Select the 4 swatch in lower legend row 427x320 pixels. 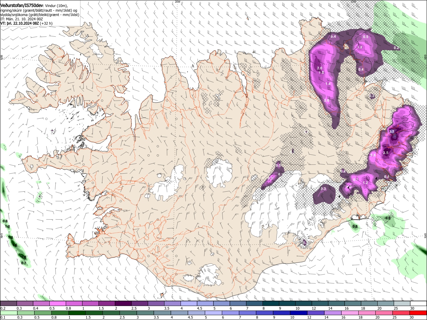179,313
